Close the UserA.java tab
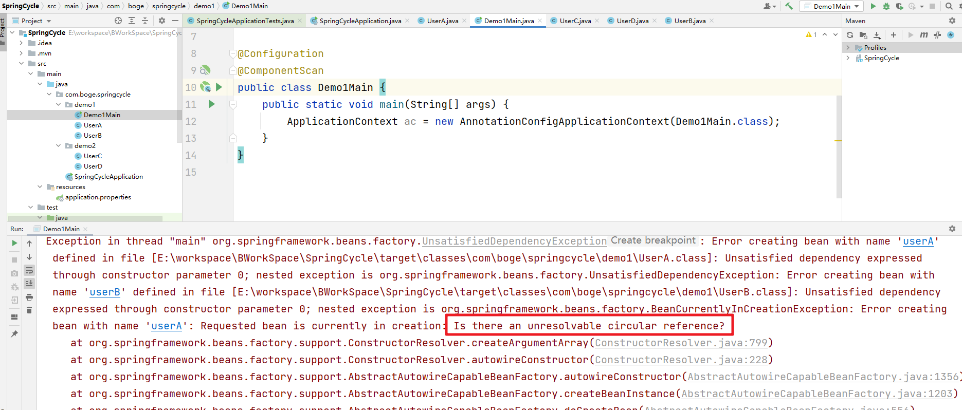Viewport: 962px width, 410px height. [464, 21]
